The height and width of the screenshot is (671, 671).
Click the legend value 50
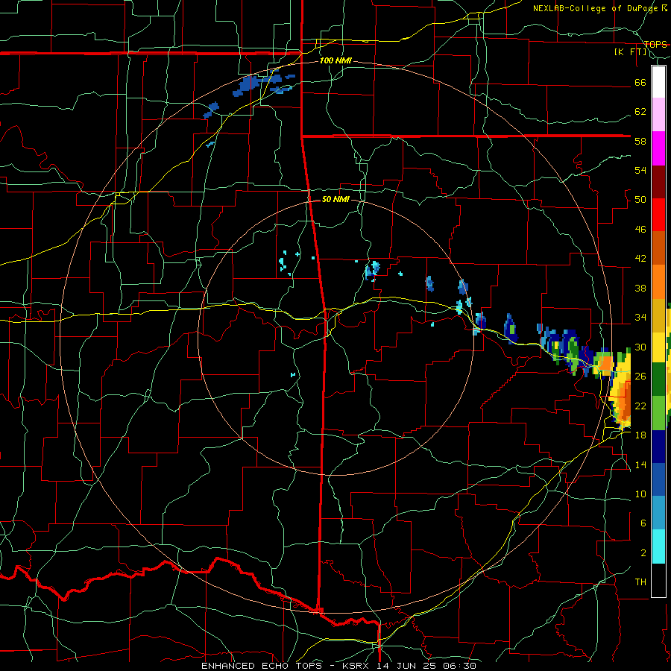click(640, 200)
